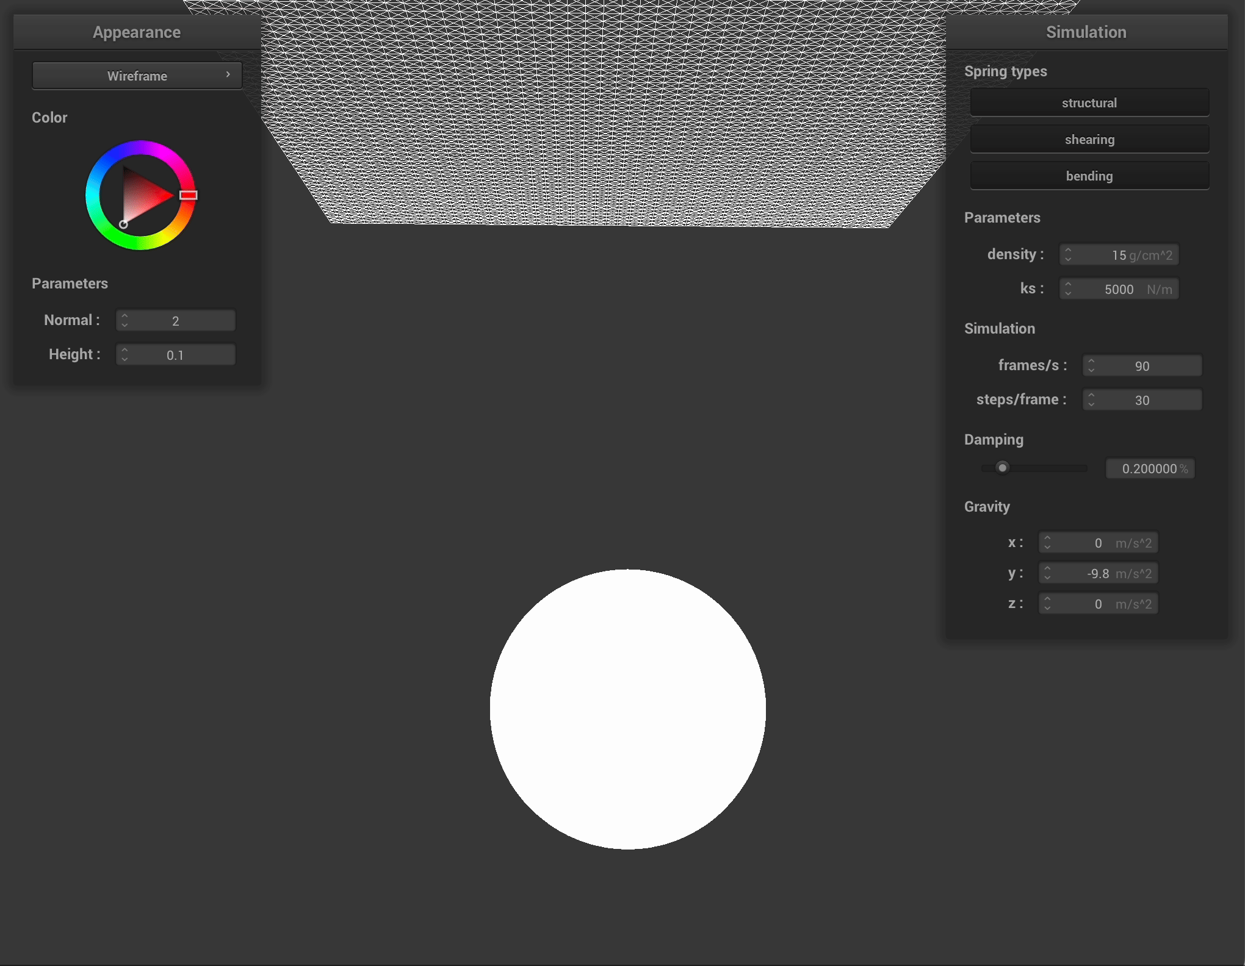Click the steps/frame stepper arrows
This screenshot has width=1245, height=966.
coord(1091,399)
